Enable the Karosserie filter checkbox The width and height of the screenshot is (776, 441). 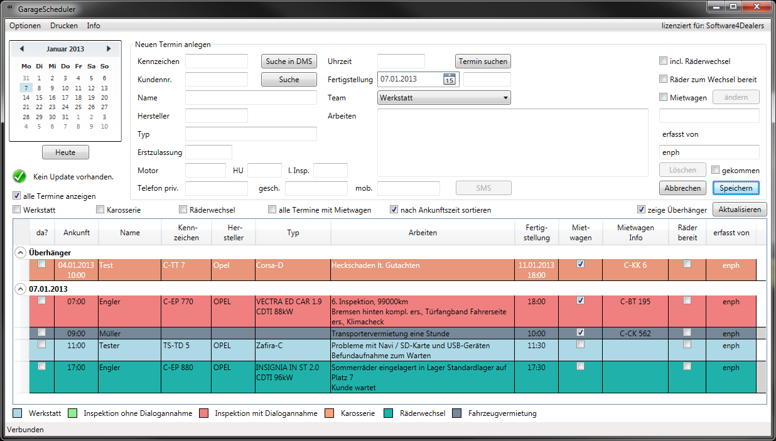pyautogui.click(x=100, y=210)
